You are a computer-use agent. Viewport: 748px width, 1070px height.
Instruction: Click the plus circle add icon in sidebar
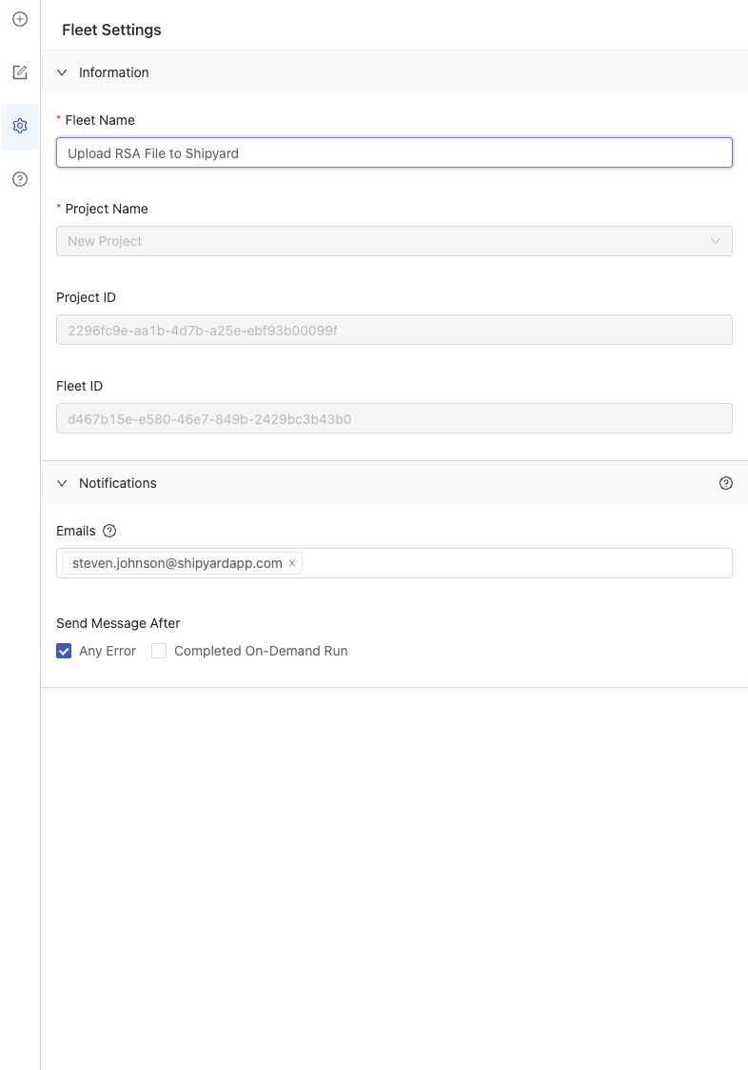[x=20, y=19]
